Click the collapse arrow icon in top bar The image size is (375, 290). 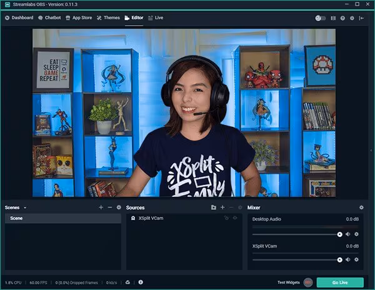[x=361, y=18]
